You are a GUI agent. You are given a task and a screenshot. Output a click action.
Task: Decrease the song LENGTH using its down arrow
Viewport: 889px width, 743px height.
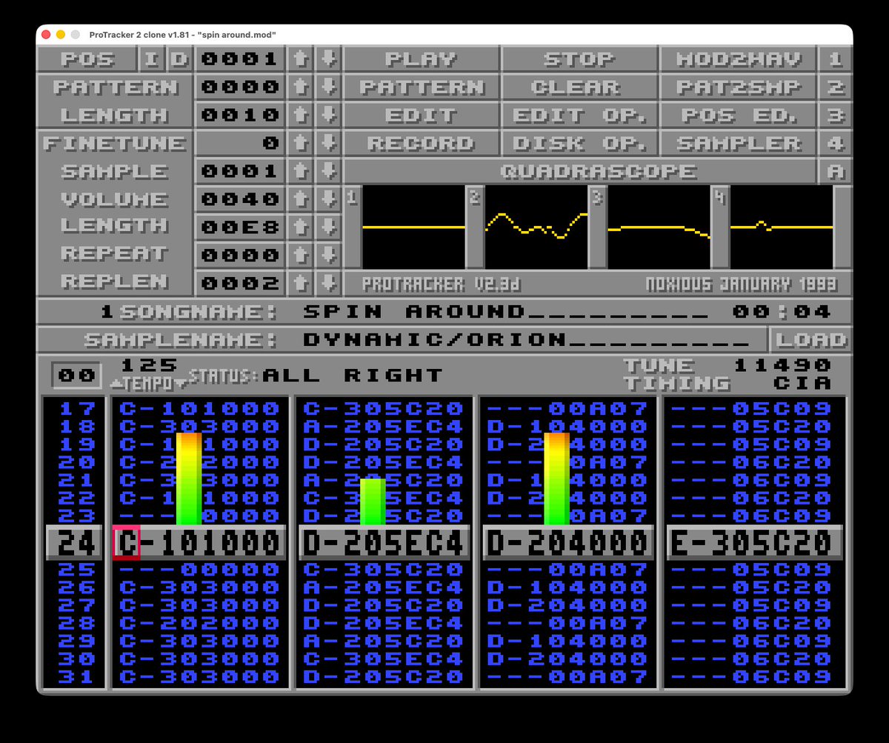pos(327,115)
